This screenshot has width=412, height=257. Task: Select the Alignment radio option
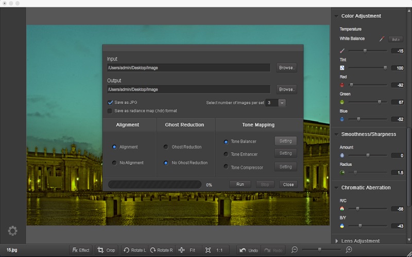pyautogui.click(x=114, y=147)
